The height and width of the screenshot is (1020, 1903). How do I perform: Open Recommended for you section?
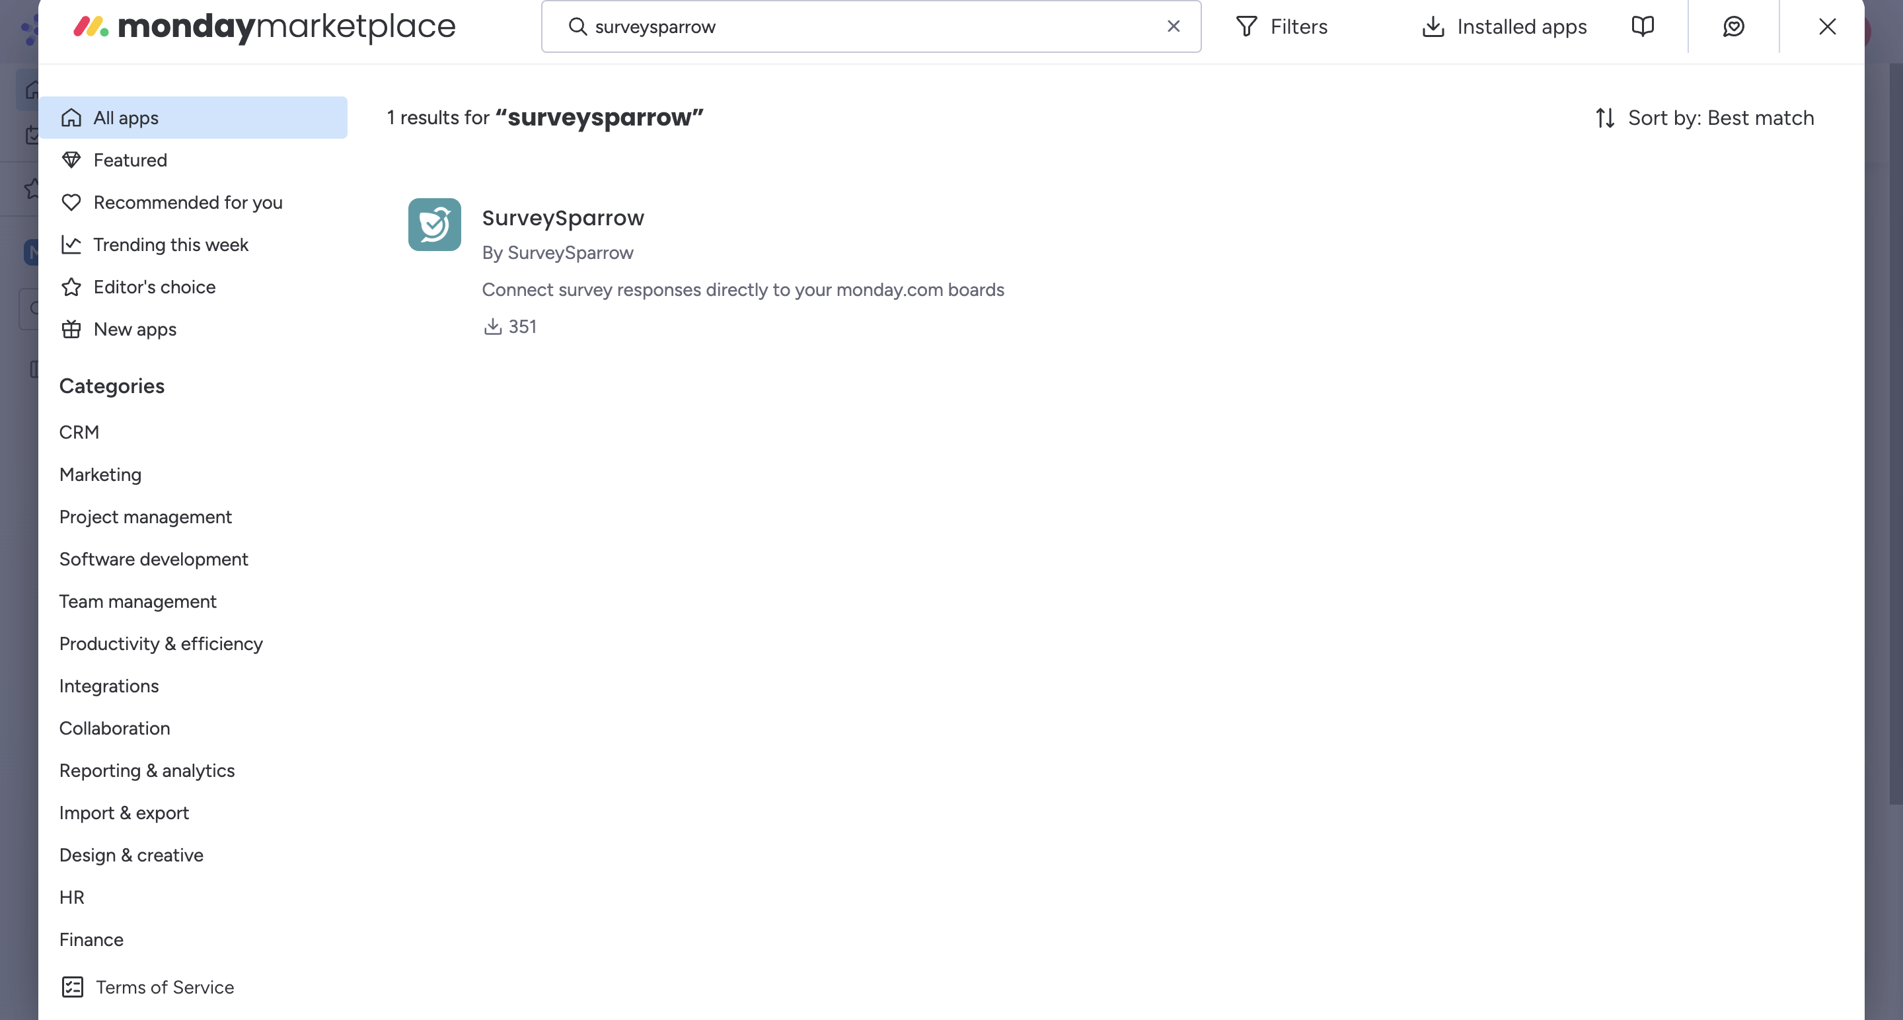tap(188, 202)
